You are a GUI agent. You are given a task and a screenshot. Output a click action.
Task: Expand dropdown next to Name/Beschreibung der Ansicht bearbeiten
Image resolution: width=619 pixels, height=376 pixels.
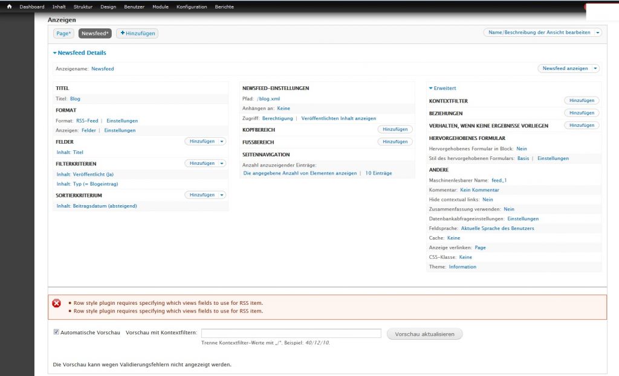(598, 33)
